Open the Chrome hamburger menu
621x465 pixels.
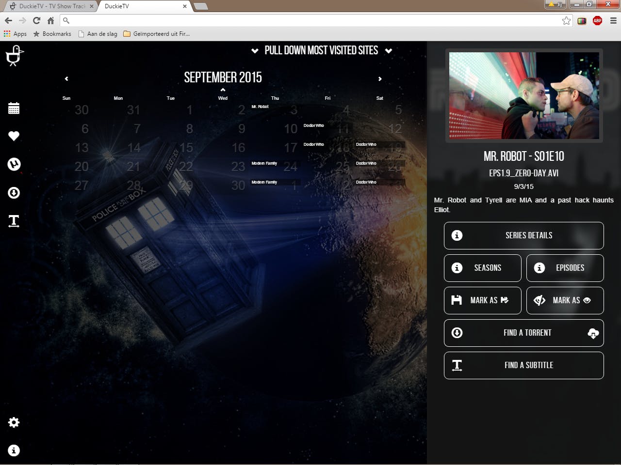click(x=613, y=20)
